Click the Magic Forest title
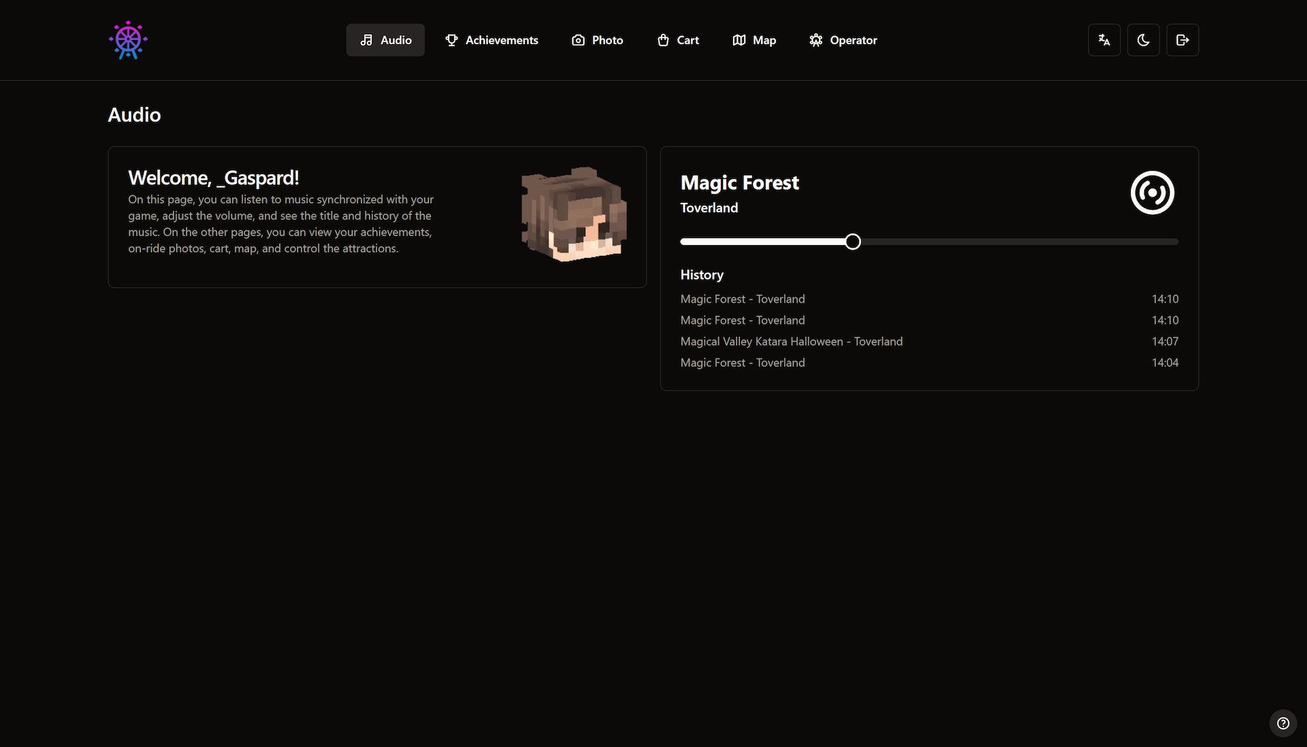The height and width of the screenshot is (747, 1307). click(x=739, y=182)
